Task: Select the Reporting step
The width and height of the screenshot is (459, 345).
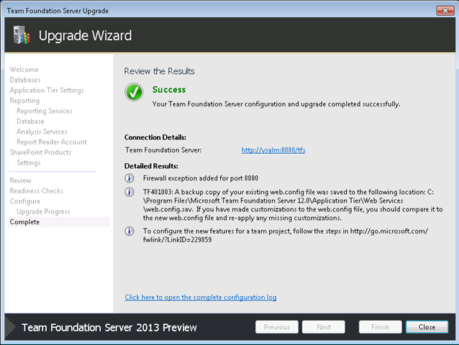Action: pos(24,101)
